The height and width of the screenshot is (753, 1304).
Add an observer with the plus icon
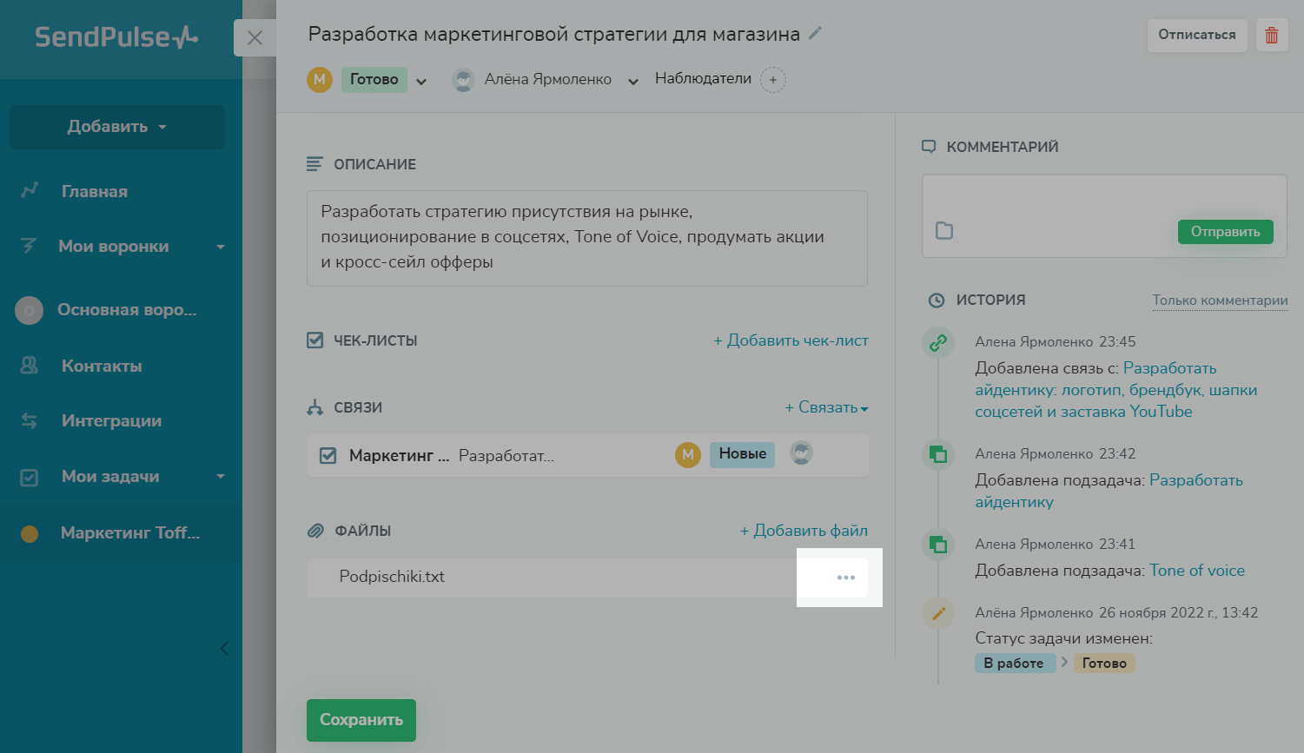click(x=772, y=80)
